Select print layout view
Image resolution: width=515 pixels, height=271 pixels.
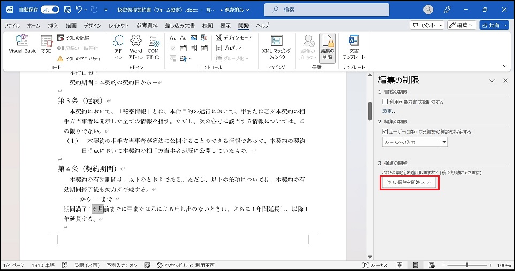(x=415, y=265)
